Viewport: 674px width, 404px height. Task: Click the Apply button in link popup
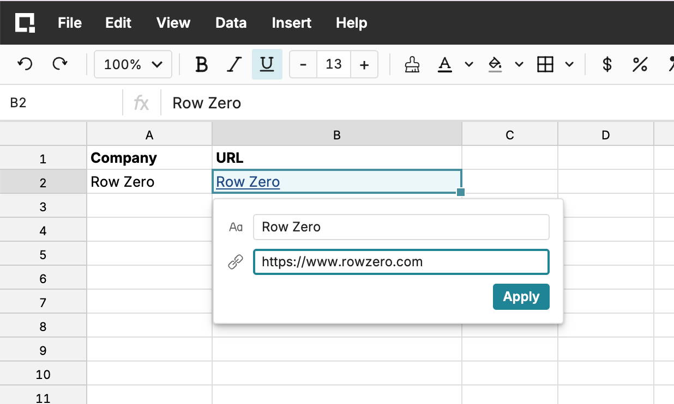[521, 297]
